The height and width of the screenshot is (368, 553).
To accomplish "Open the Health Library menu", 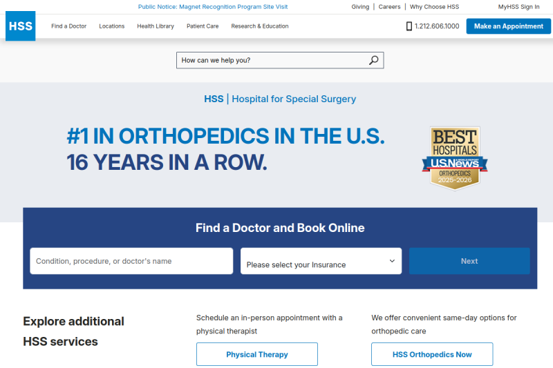I will 156,26.
